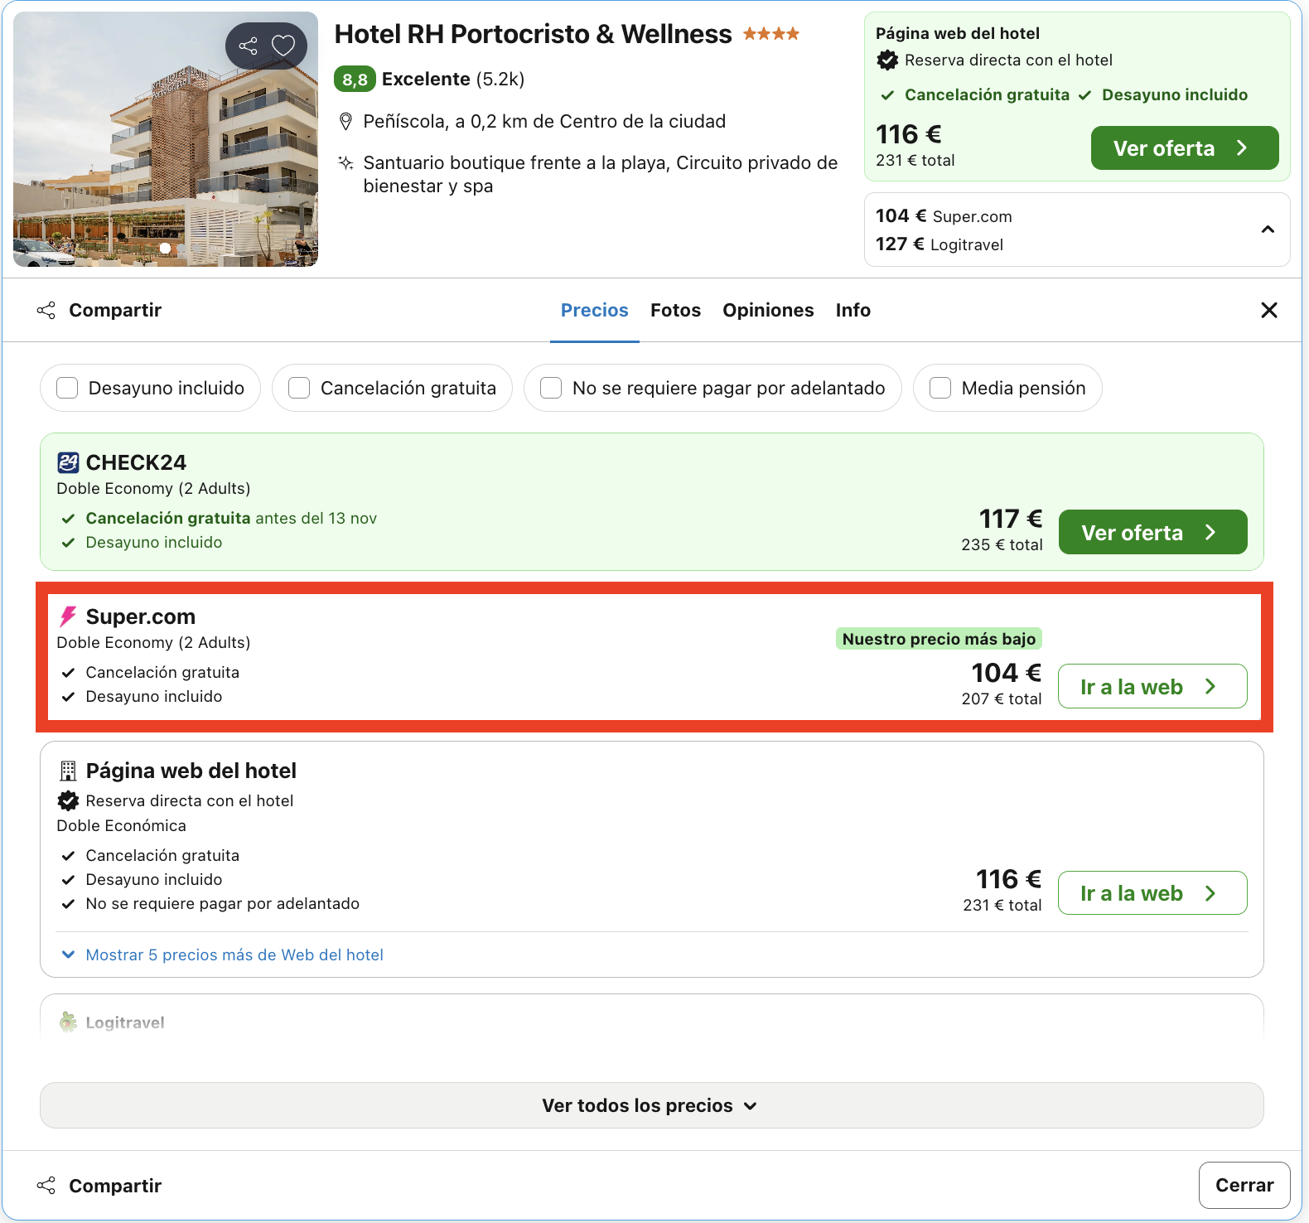This screenshot has height=1223, width=1309.
Task: Click Ir a la web for Página web del hotel
Action: coord(1153,892)
